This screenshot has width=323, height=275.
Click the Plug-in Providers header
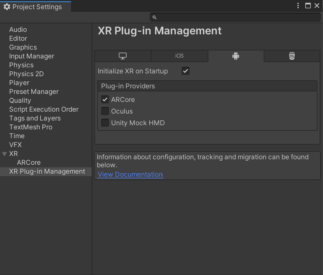207,86
